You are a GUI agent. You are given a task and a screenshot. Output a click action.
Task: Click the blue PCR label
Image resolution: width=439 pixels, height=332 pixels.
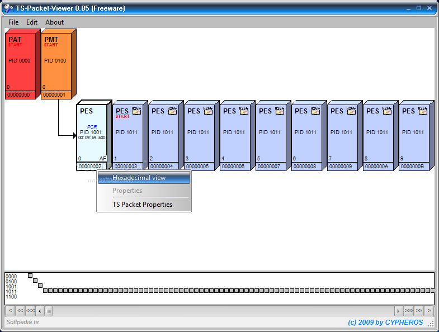92,127
